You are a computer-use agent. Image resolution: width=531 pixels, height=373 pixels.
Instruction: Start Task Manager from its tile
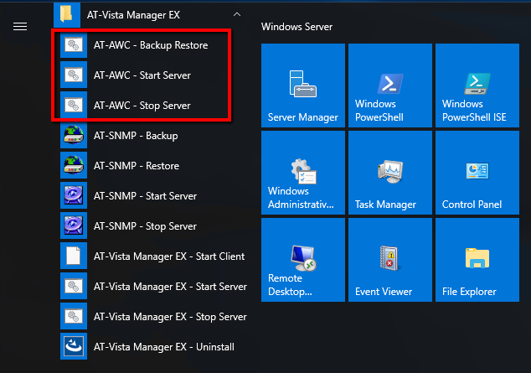[389, 174]
